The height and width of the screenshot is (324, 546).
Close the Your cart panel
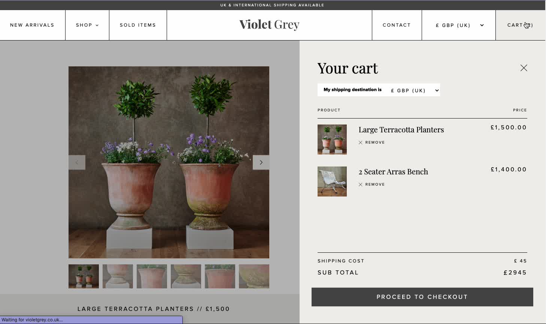(x=524, y=68)
